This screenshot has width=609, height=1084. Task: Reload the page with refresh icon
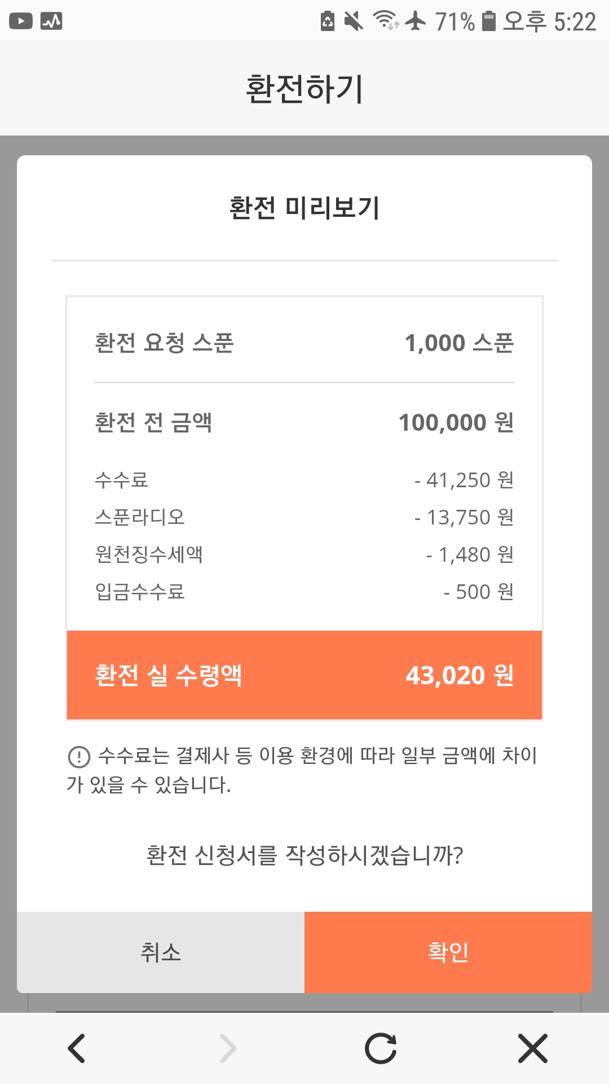point(381,1048)
